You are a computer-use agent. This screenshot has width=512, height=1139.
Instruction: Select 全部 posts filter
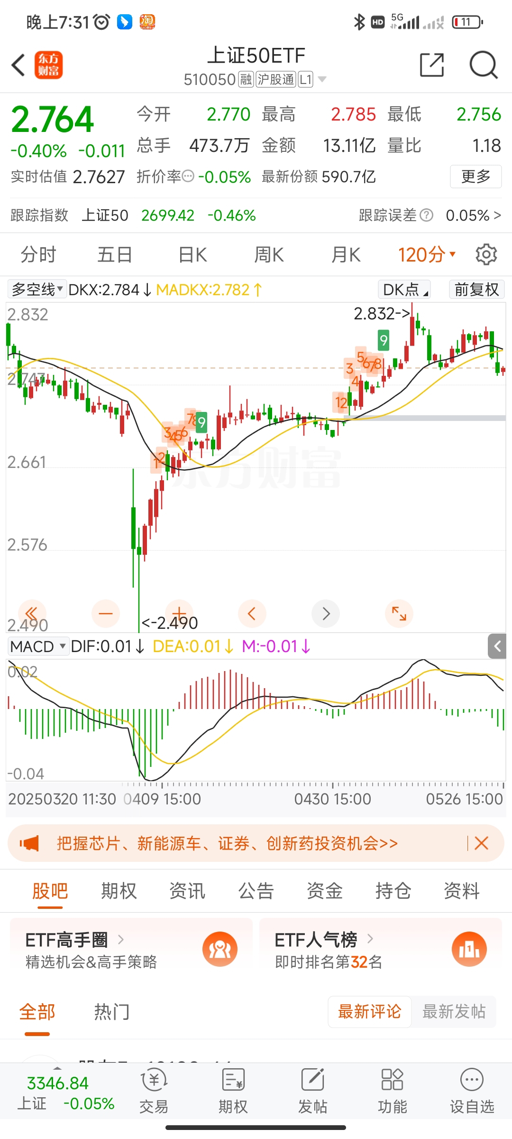coord(37,1011)
